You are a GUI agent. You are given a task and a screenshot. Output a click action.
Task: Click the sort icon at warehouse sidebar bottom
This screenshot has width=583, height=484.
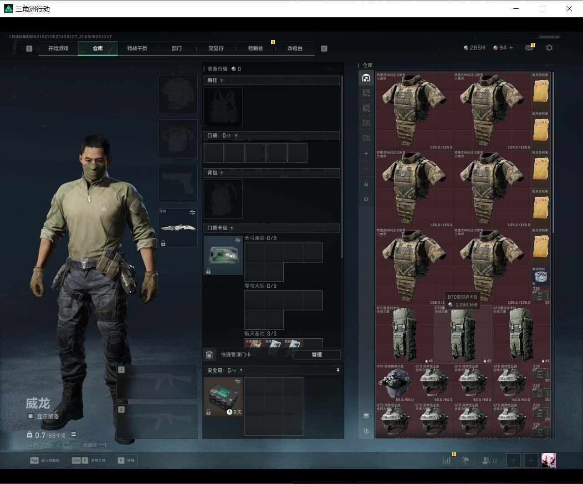point(366,431)
